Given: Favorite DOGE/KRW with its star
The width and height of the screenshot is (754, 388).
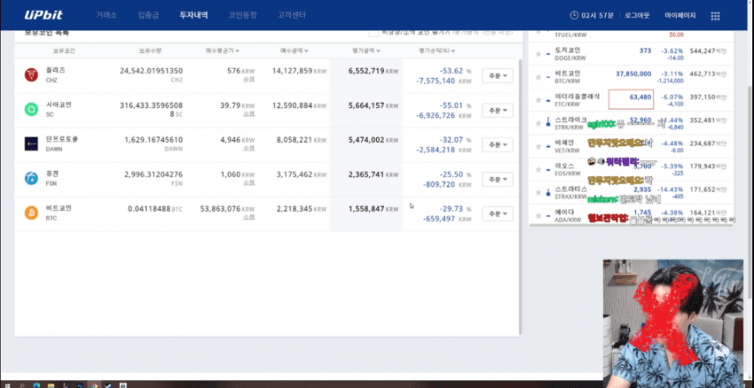Looking at the screenshot, I should tap(538, 54).
